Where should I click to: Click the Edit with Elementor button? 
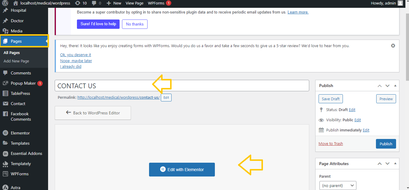pos(182,170)
